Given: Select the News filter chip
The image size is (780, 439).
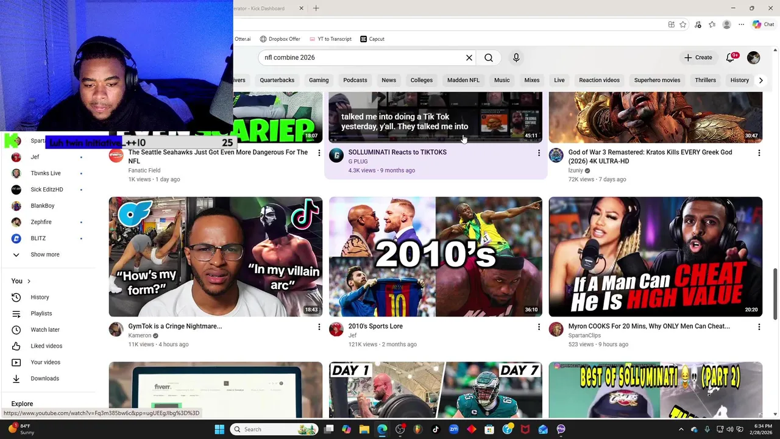Looking at the screenshot, I should (x=389, y=80).
